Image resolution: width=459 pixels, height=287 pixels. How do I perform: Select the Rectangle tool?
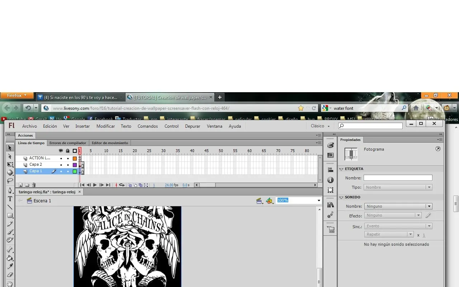(x=10, y=215)
